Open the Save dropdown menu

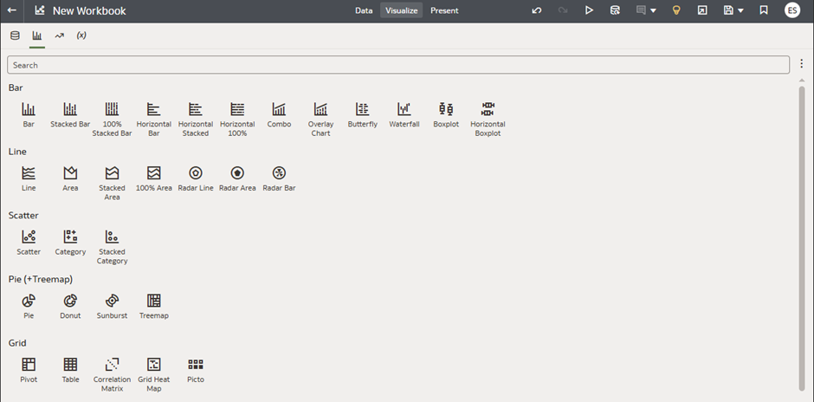coord(741,10)
